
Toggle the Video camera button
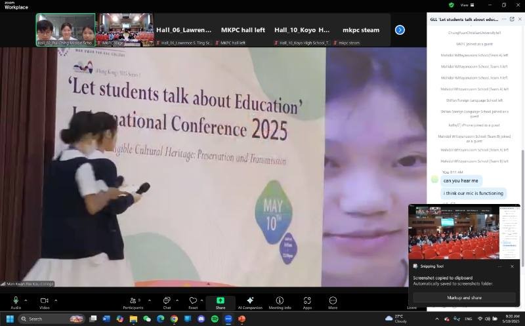pos(45,302)
